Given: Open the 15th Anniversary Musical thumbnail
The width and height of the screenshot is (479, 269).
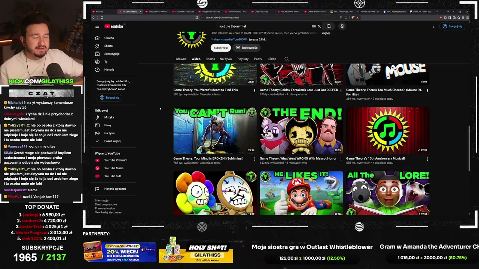Looking at the screenshot, I should [x=388, y=130].
